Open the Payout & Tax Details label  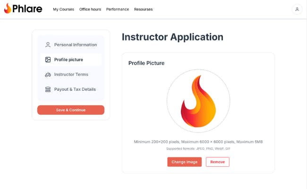[x=75, y=89]
